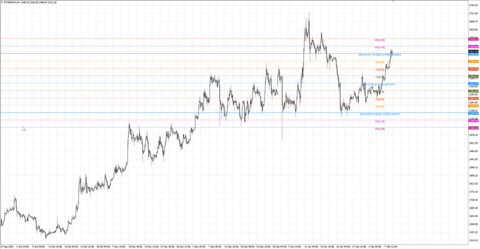Click the 2754.35 value on price scale
Image resolution: width=480 pixels, height=249 pixels.
pyautogui.click(x=473, y=5)
